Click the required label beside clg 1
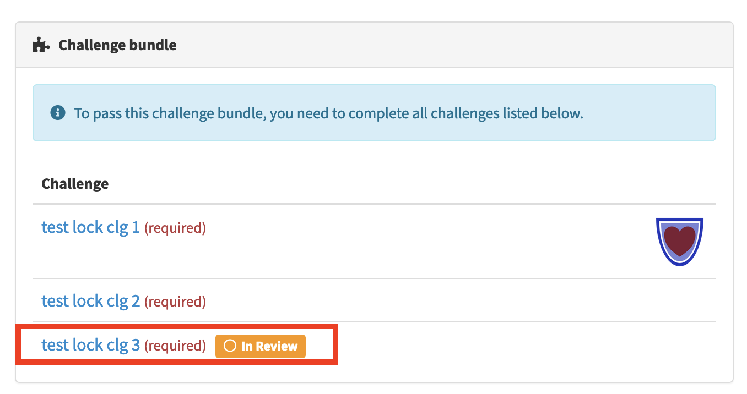 pos(175,228)
